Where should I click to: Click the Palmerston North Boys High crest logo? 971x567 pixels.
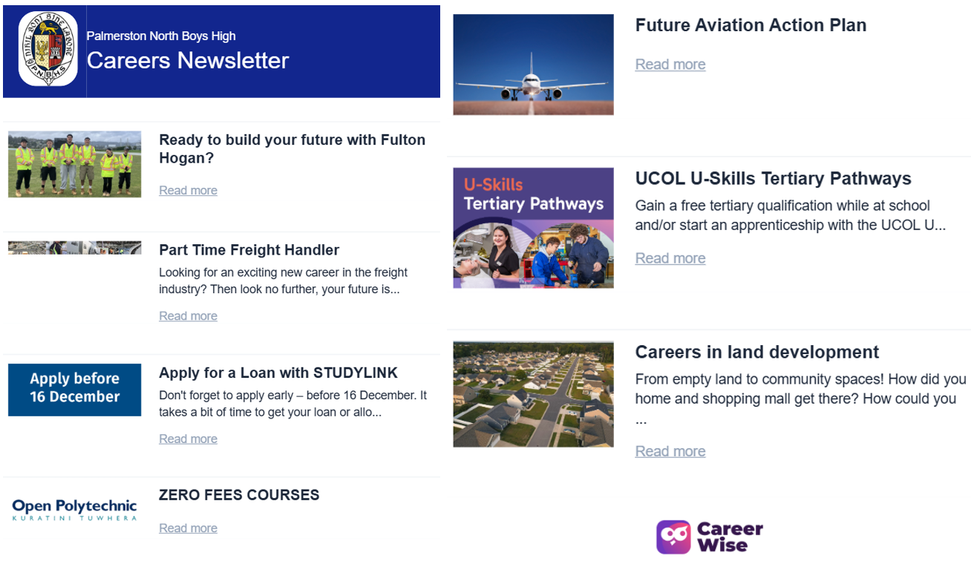click(x=48, y=50)
